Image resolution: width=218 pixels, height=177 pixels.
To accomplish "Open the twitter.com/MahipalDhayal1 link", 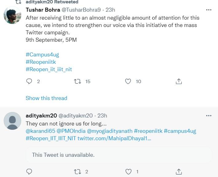I will click(x=114, y=138).
